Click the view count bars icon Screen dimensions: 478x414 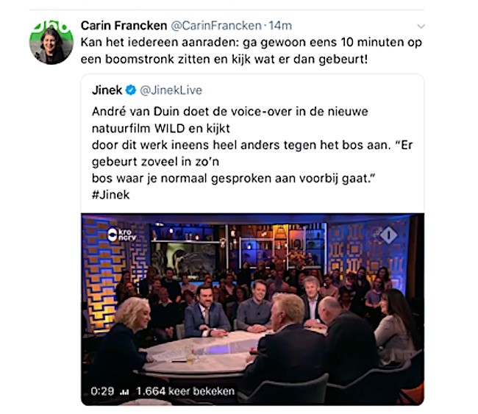124,392
